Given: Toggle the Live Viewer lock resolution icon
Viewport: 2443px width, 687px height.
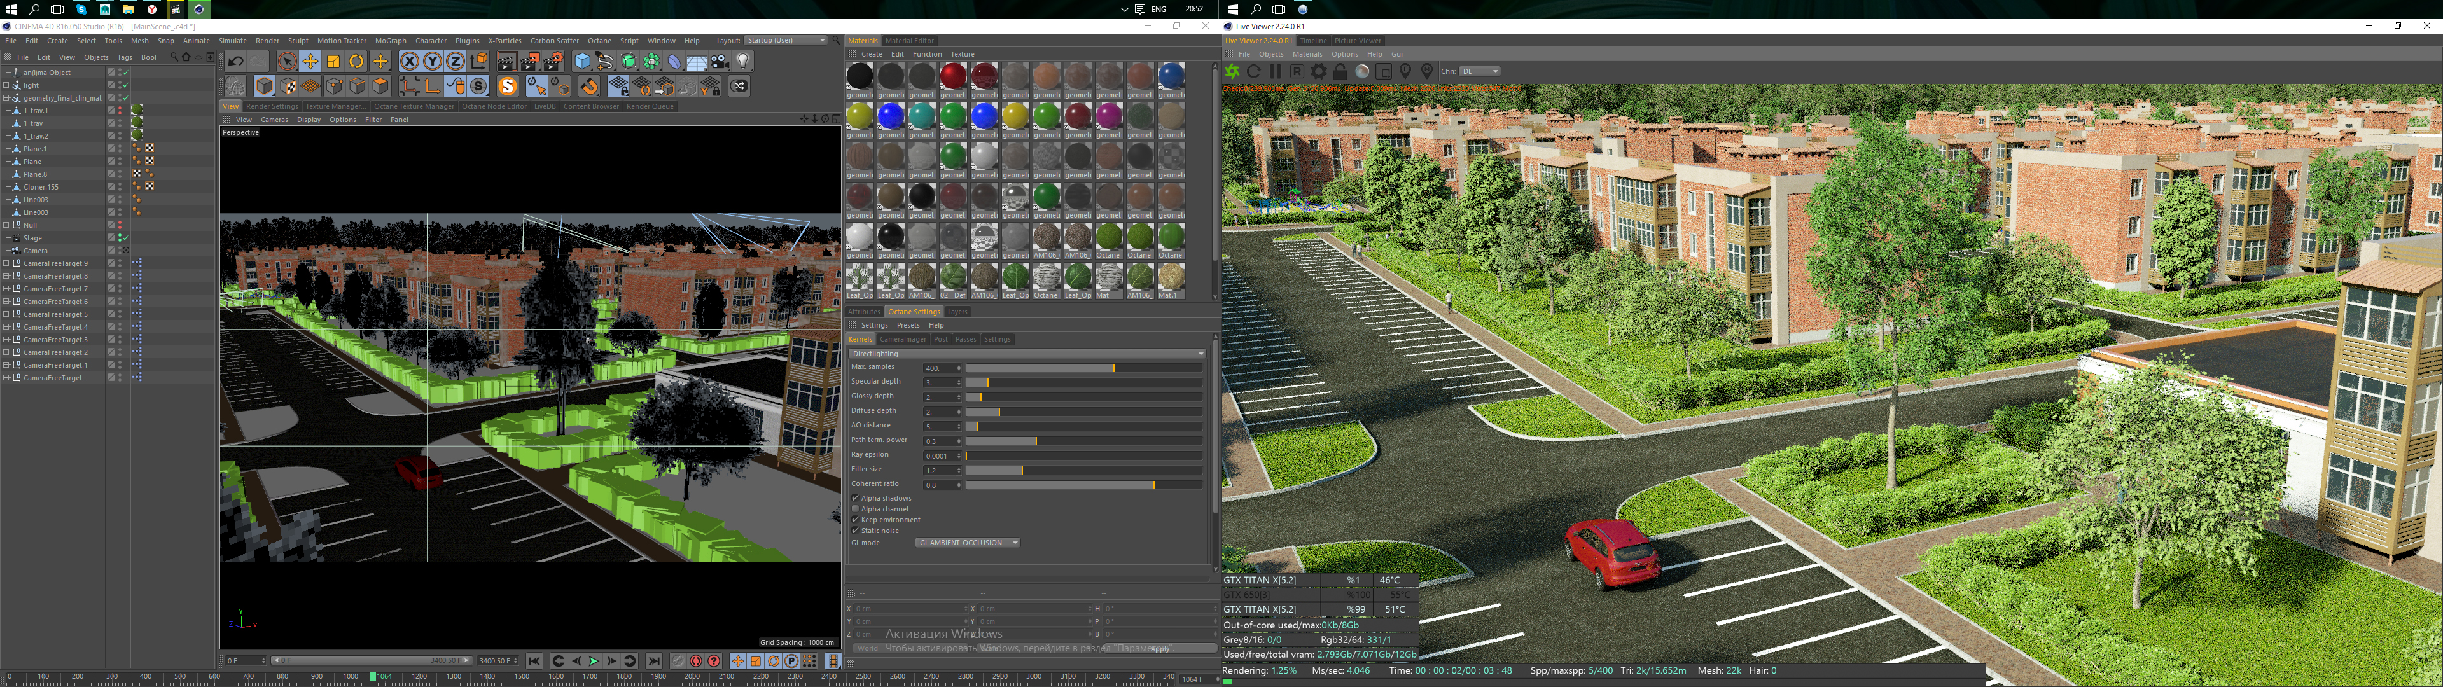Looking at the screenshot, I should click(x=1340, y=71).
